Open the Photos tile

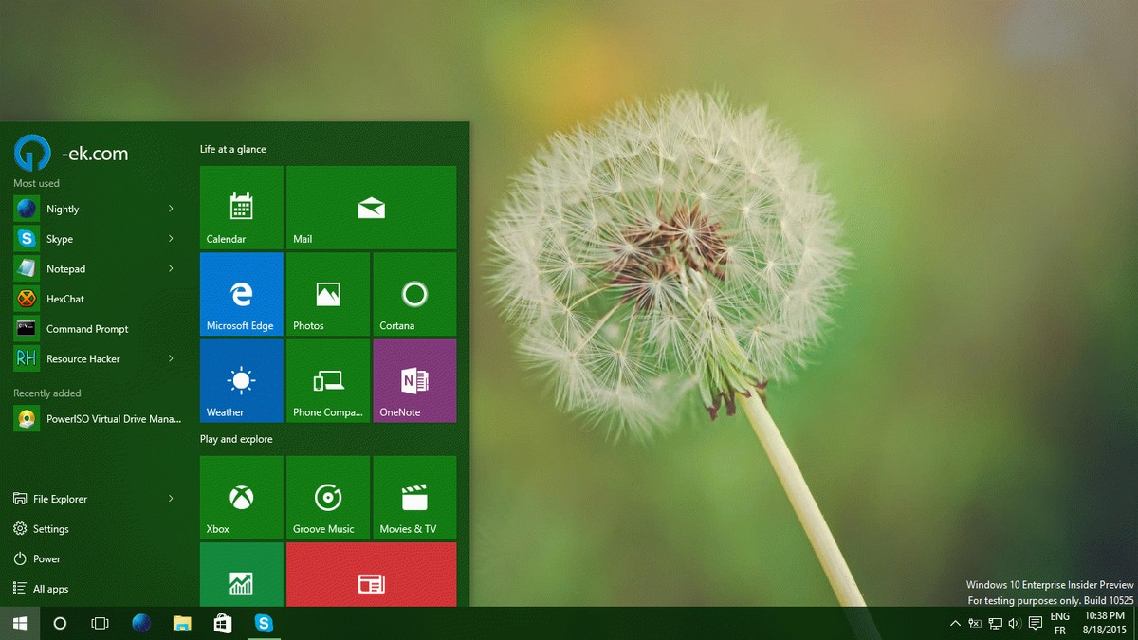tap(328, 294)
